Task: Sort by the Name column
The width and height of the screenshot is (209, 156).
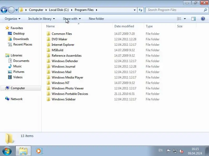Action: pos(79,26)
